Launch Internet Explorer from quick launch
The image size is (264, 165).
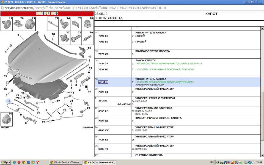coord(14,162)
